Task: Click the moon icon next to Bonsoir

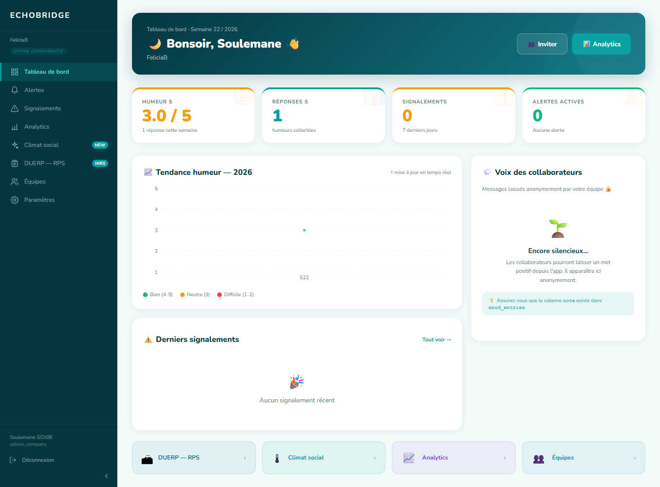Action: coord(155,44)
